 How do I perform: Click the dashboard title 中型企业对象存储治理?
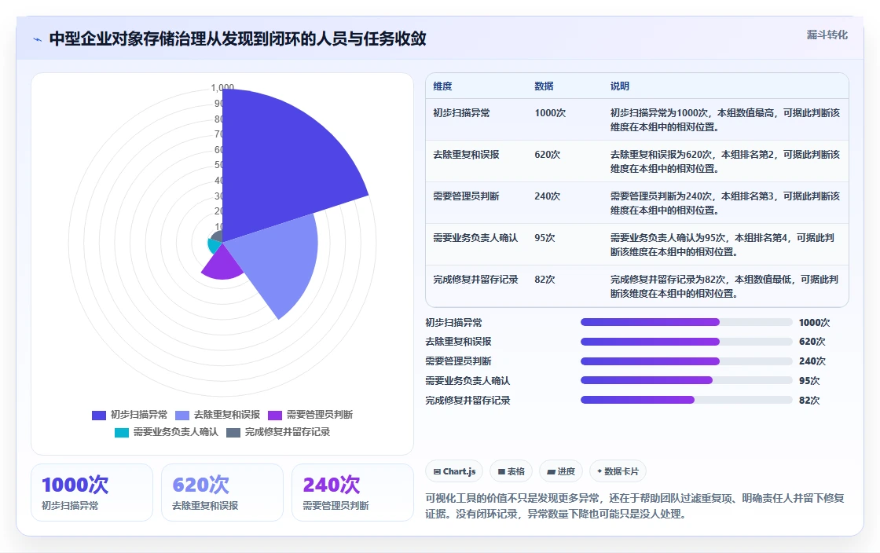point(238,38)
